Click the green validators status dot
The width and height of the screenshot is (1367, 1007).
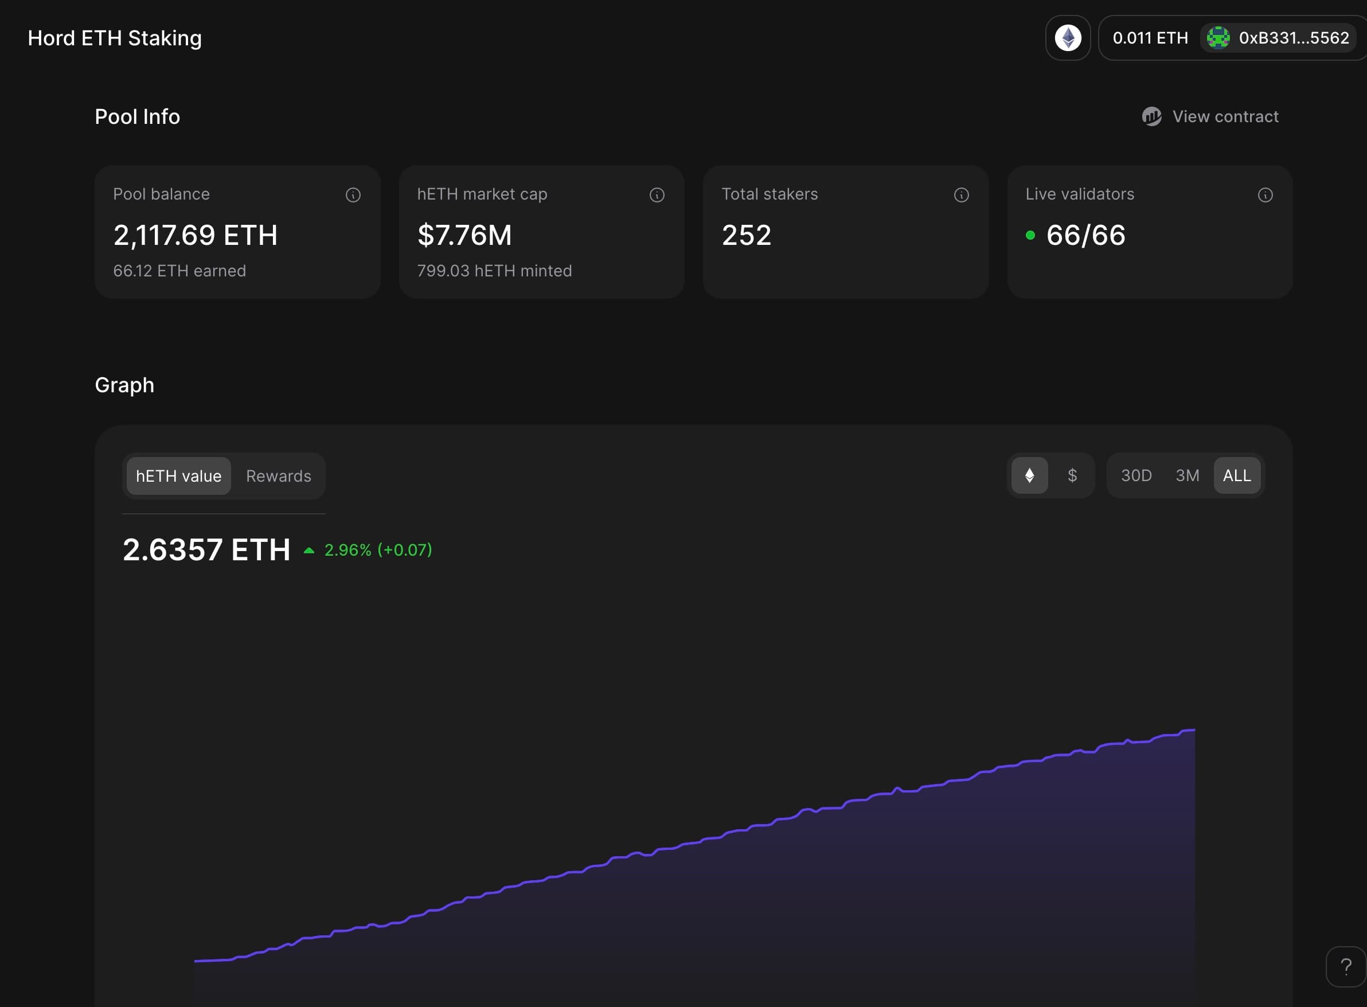(1030, 235)
